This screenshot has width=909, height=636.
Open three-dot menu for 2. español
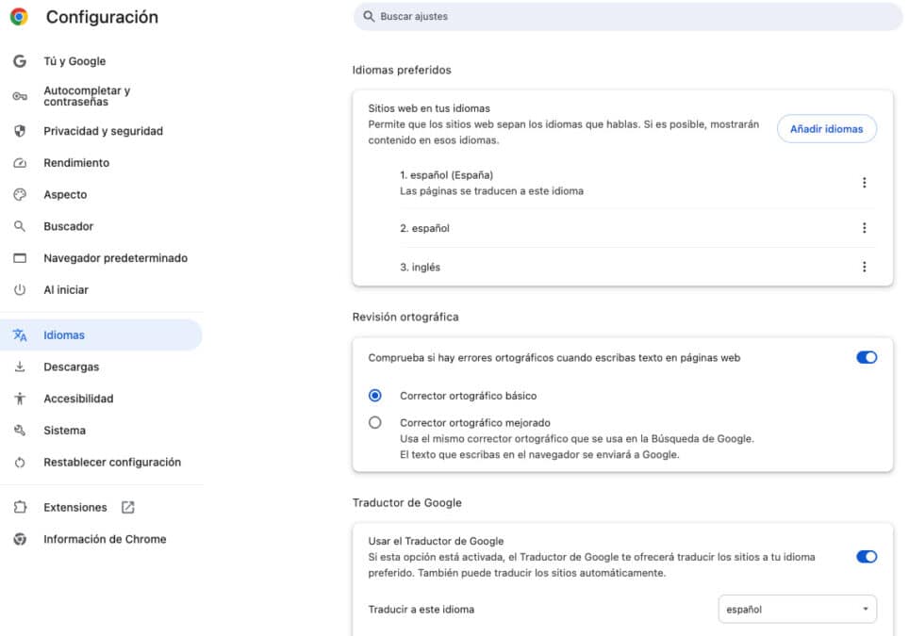[x=864, y=228]
